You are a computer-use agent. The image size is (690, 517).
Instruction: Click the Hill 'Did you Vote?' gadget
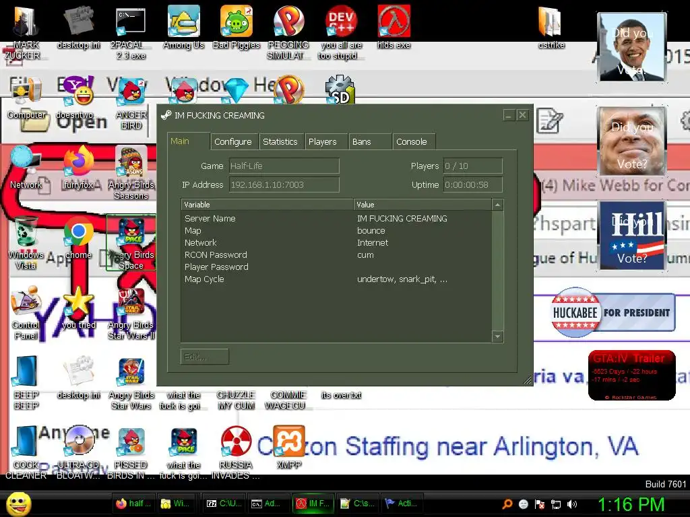(632, 236)
